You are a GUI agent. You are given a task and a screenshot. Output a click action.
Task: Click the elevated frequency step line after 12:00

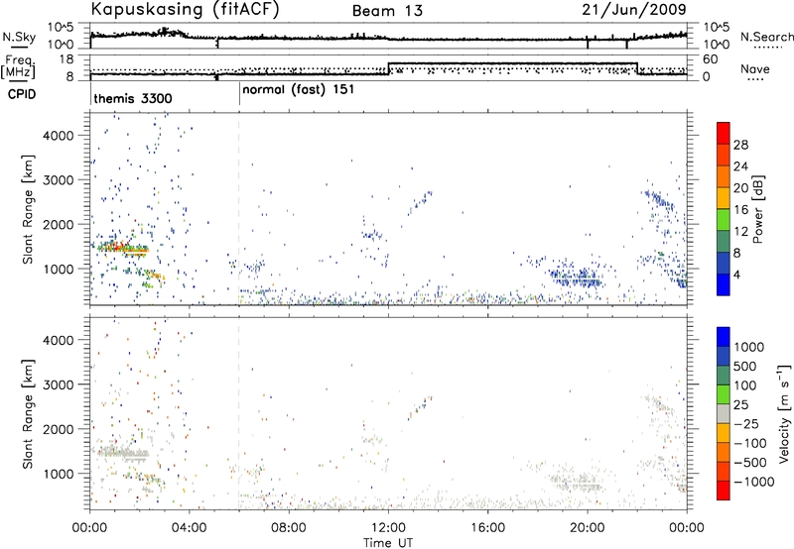click(x=512, y=63)
